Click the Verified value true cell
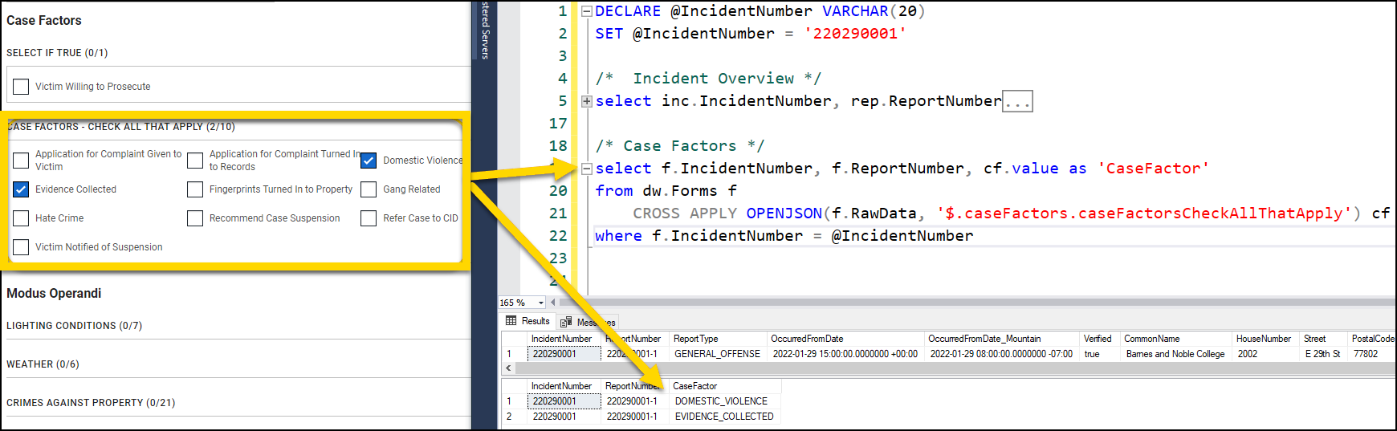The image size is (1397, 431). (1100, 354)
